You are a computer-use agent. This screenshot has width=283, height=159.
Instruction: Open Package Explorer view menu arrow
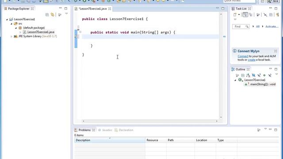coord(66,14)
